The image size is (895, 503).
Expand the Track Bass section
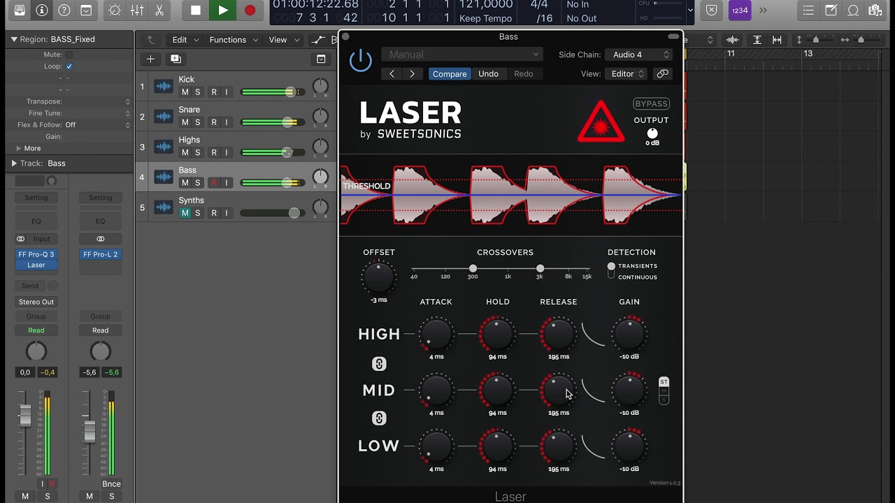13,163
